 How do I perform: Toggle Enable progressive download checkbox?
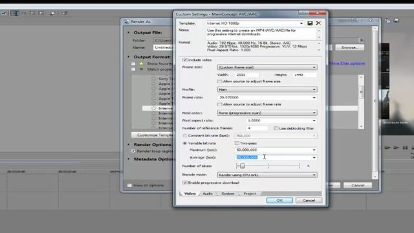[x=185, y=183]
